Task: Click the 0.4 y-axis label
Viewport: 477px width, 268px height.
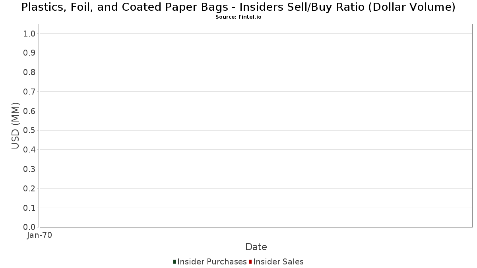Action: coord(30,150)
